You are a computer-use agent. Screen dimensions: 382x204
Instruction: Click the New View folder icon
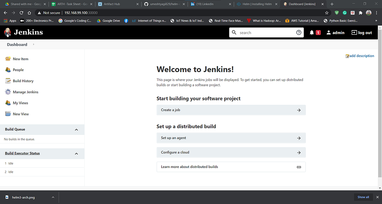tap(8, 114)
